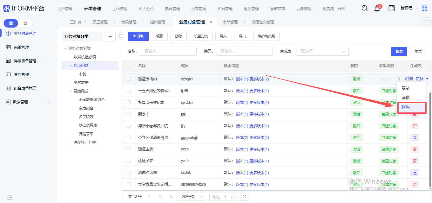Tick the checkbox for 验证表格01 row
This screenshot has height=203, width=432.
129,79
